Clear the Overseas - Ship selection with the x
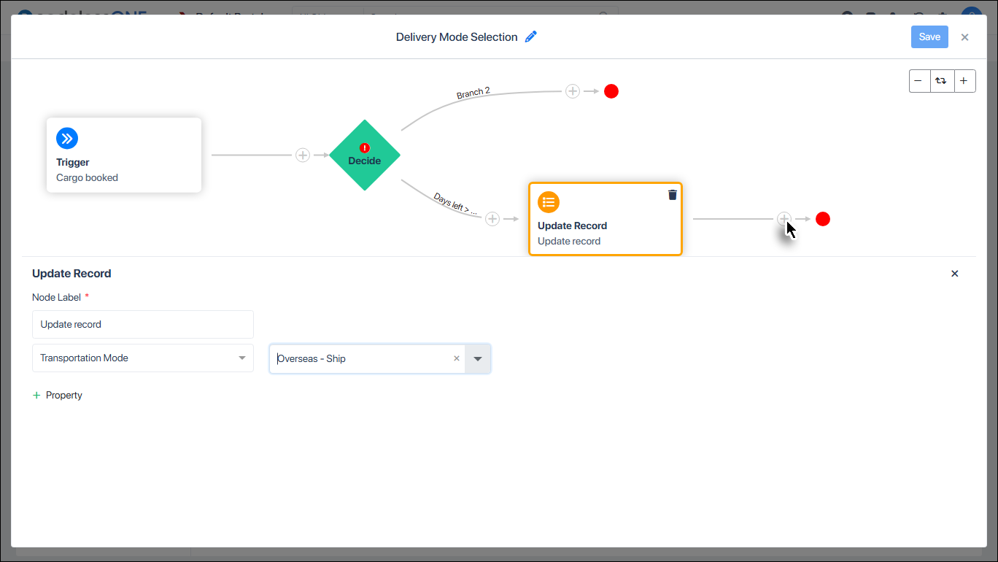The width and height of the screenshot is (998, 562). [x=457, y=358]
